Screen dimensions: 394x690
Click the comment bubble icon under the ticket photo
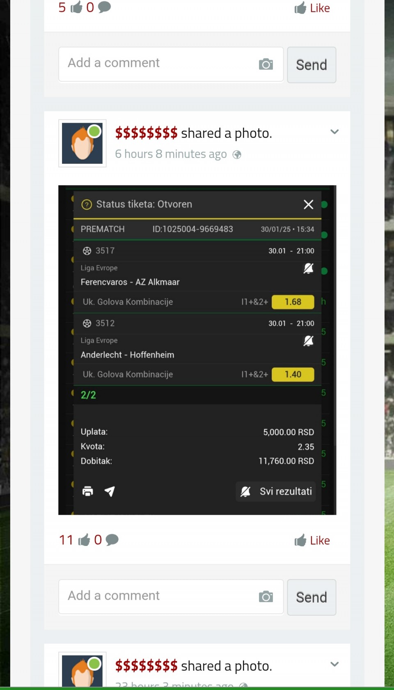112,540
